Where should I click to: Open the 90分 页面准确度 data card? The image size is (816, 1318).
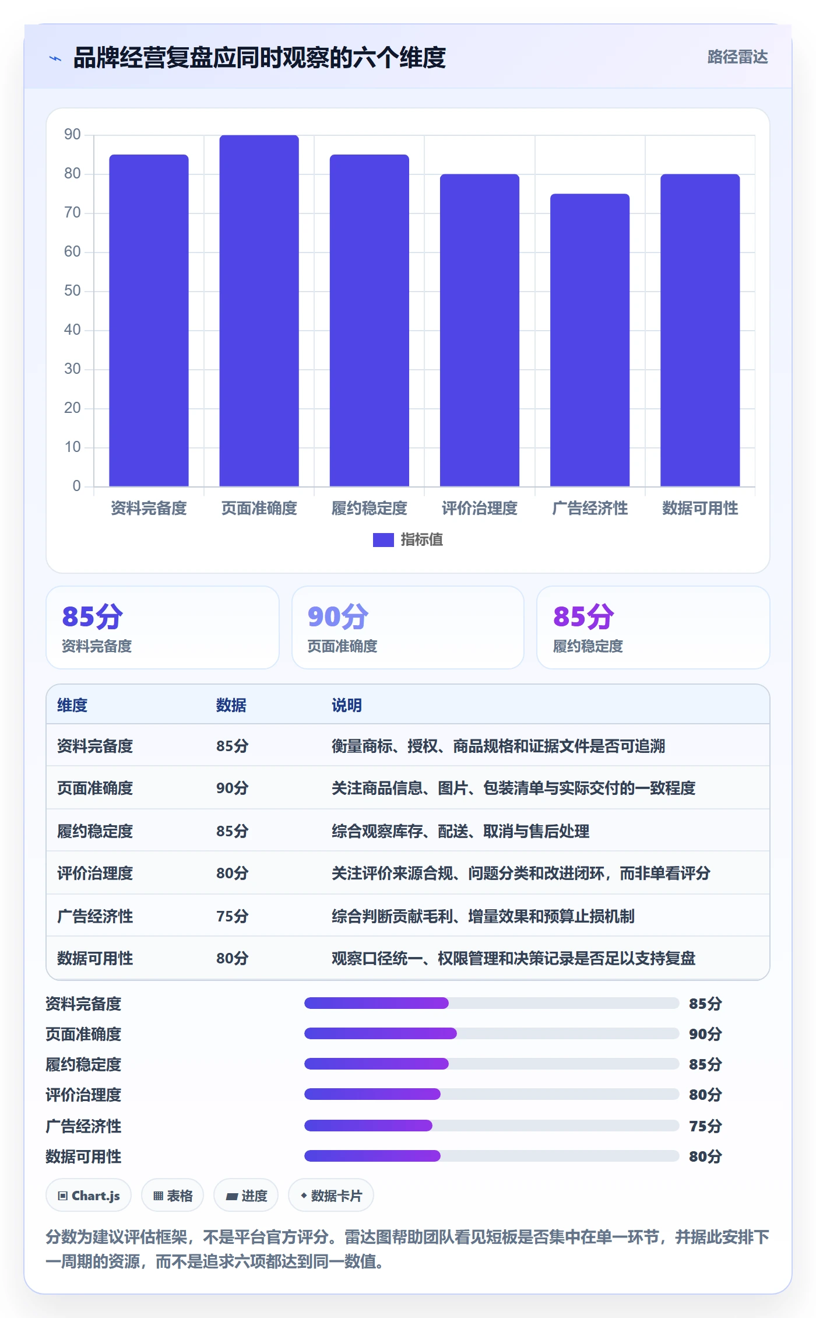(x=408, y=628)
